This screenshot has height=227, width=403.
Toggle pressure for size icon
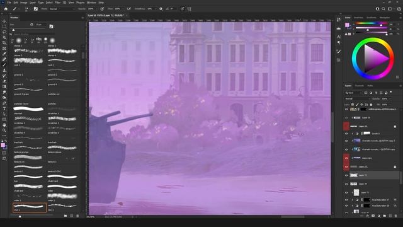182,9
